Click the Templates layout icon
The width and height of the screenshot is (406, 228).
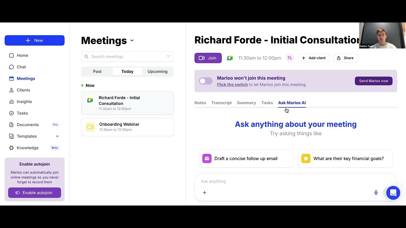pyautogui.click(x=11, y=136)
